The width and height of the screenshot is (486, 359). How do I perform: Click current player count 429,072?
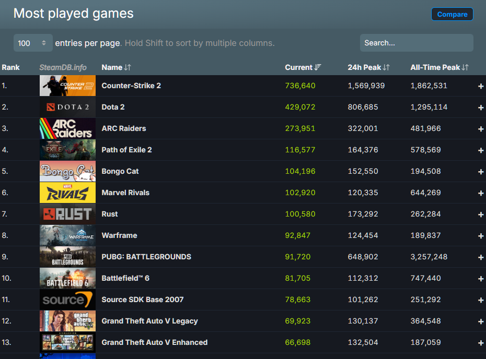(300, 107)
